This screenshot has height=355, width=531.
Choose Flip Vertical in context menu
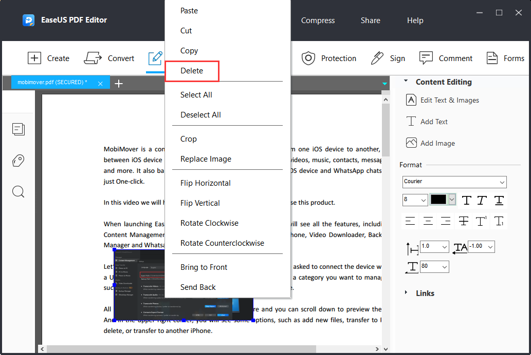pyautogui.click(x=228, y=203)
